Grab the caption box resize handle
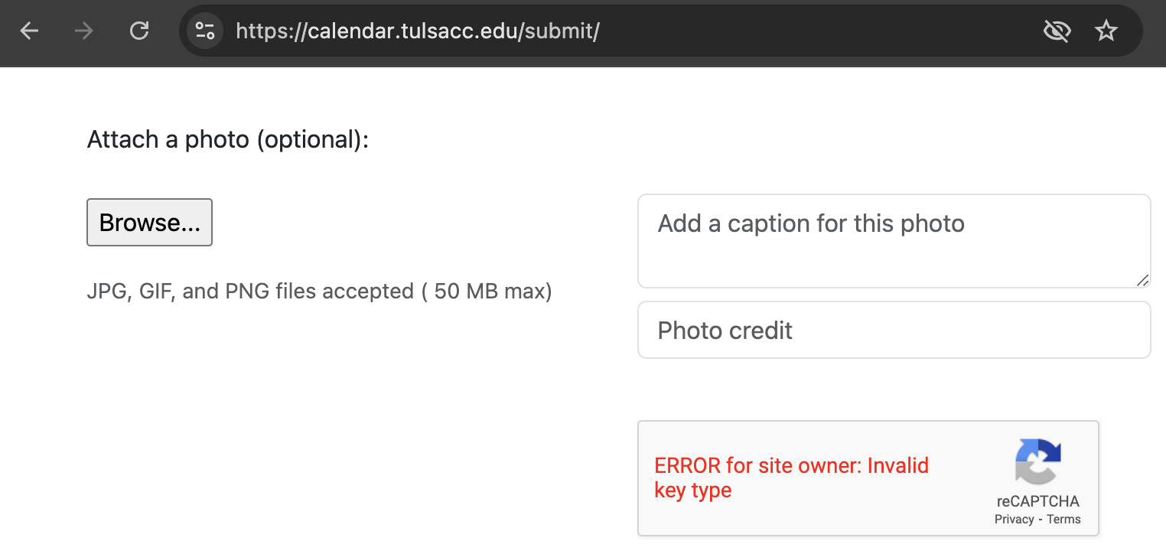The height and width of the screenshot is (554, 1166). pos(1142,280)
